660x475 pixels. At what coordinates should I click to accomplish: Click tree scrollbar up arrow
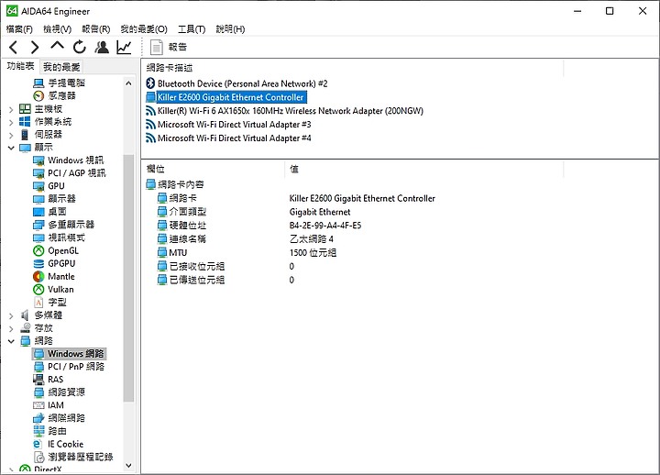128,83
